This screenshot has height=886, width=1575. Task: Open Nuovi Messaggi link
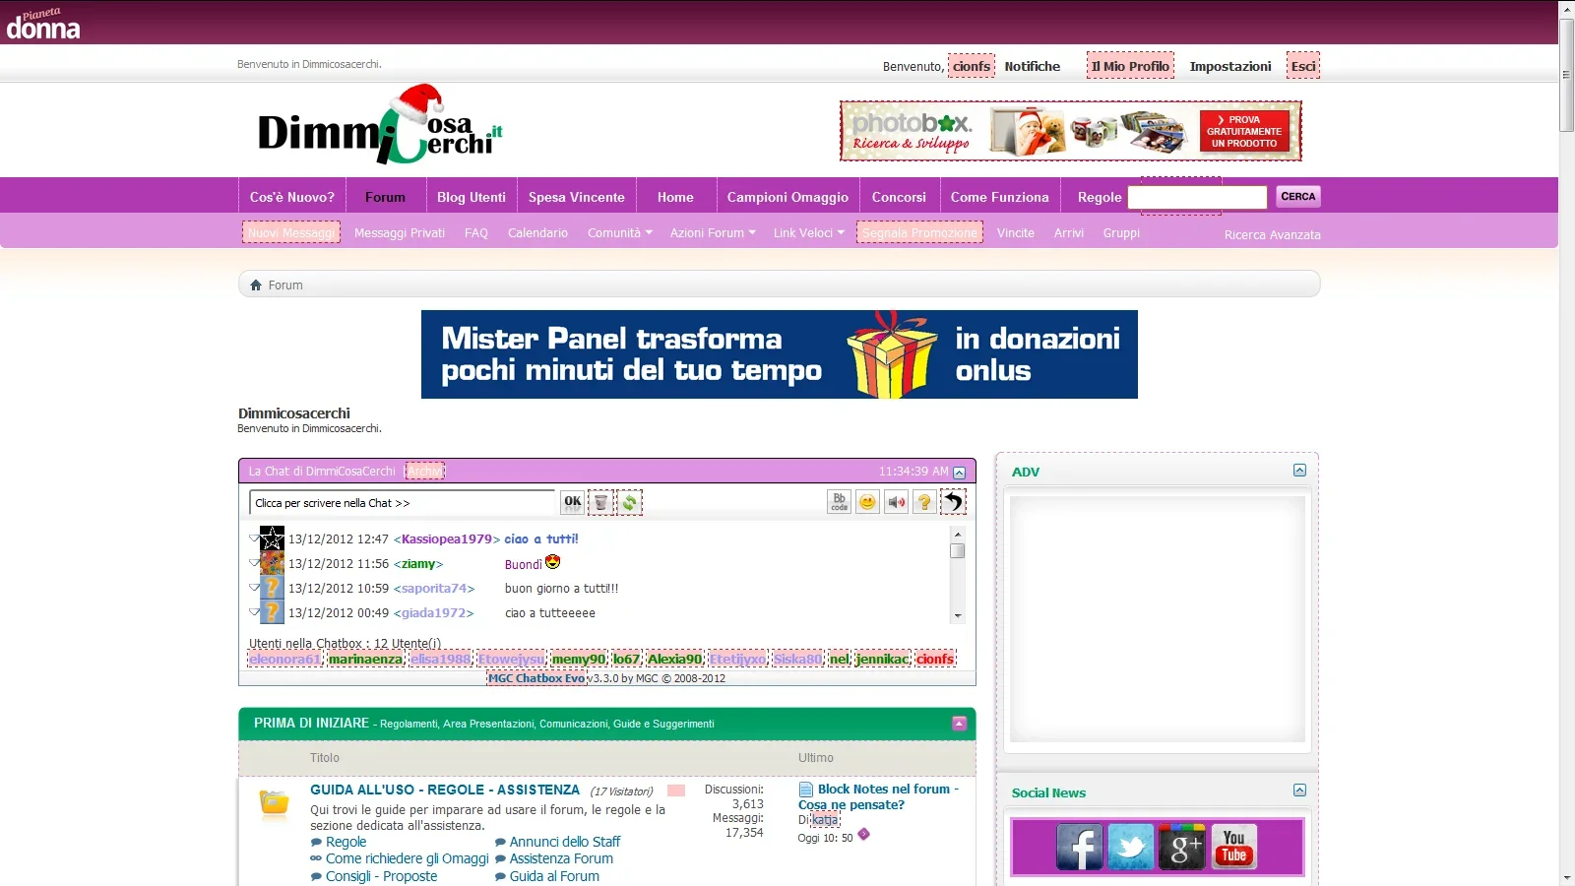click(x=291, y=233)
